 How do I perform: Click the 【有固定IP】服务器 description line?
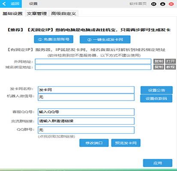86,50
